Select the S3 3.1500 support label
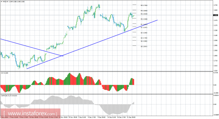Screen dimensions: 219x119 coord(144,38)
